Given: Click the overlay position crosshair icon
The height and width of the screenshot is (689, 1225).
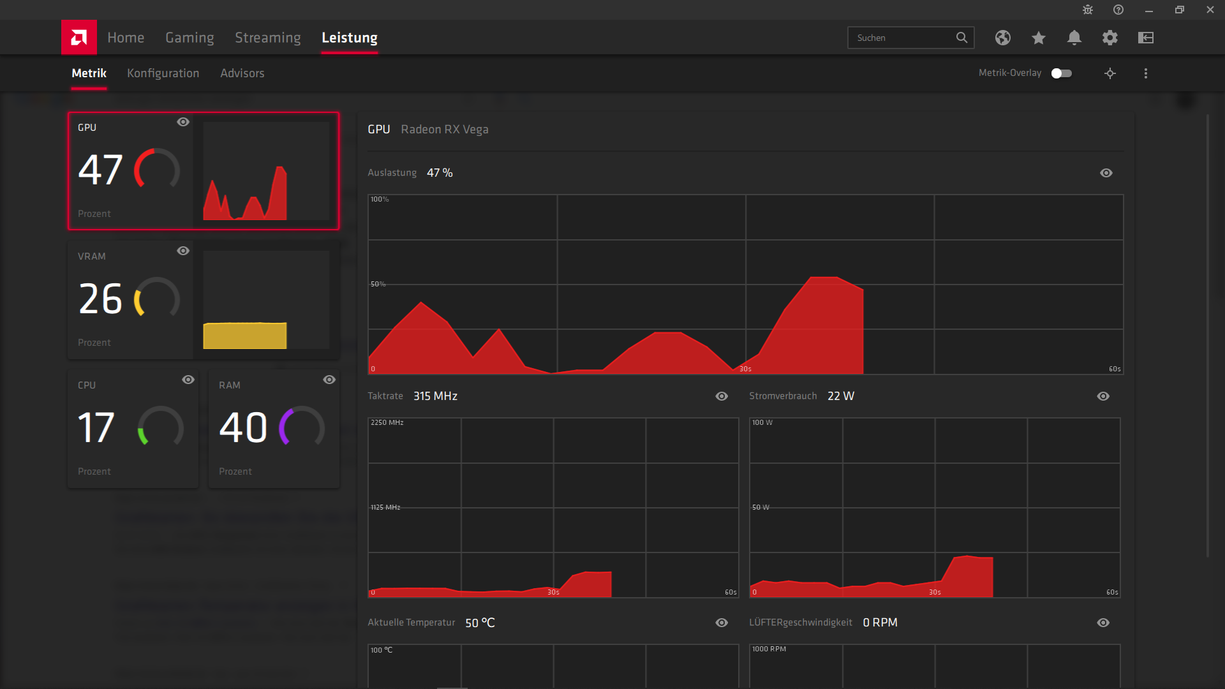Looking at the screenshot, I should point(1110,73).
